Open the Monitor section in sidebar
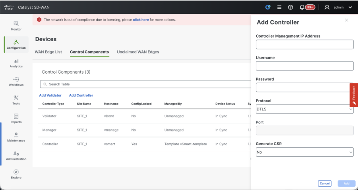 (x=16, y=26)
